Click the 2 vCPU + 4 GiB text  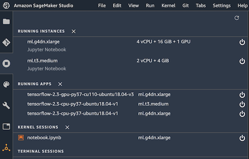pos(153,61)
